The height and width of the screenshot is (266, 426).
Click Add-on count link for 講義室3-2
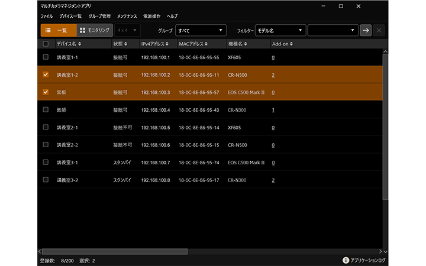coord(273,180)
